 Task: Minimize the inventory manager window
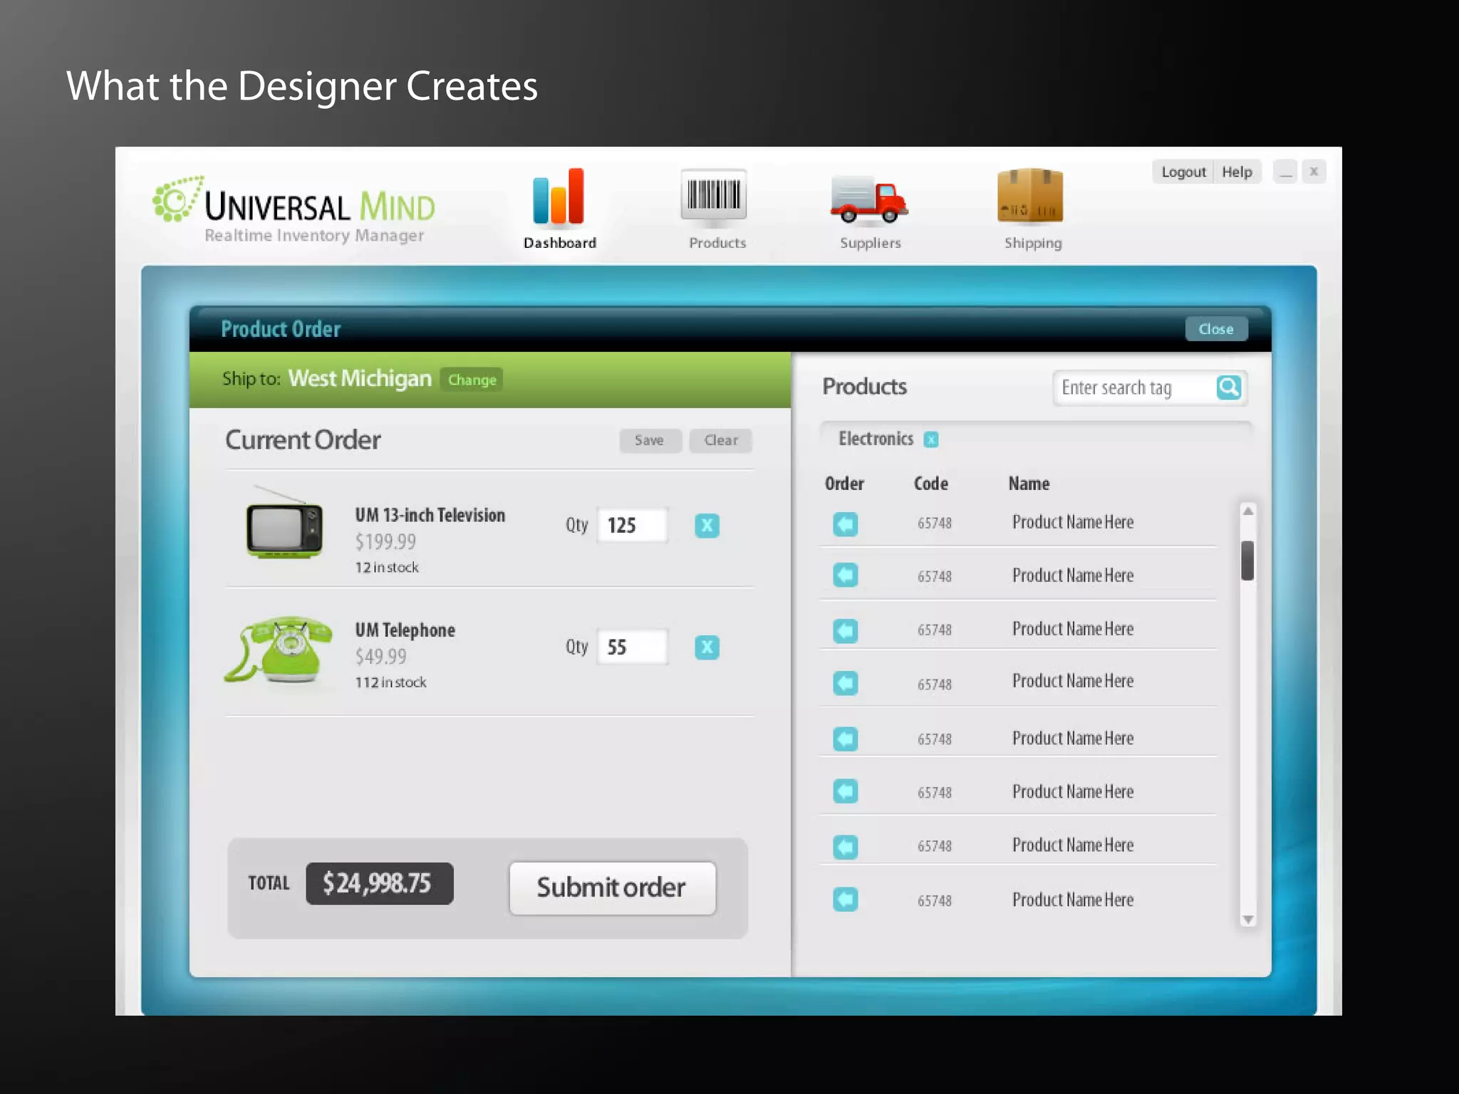click(1284, 172)
